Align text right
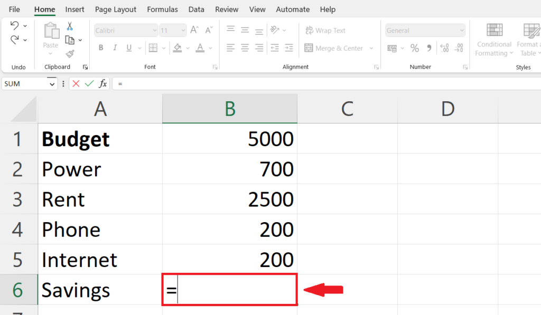Image resolution: width=541 pixels, height=315 pixels. pos(259,47)
